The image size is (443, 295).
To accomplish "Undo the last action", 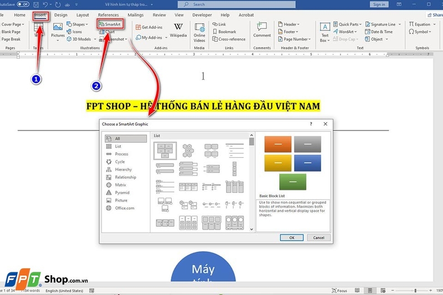I will [x=45, y=4].
